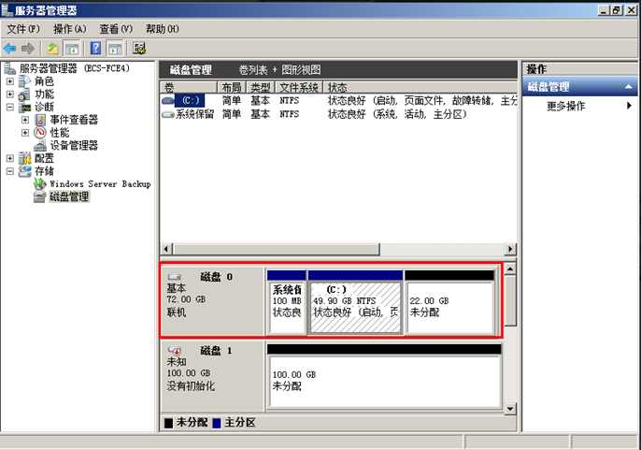
Task: Select the 22.00 GB unallocated partition block
Action: 449,307
